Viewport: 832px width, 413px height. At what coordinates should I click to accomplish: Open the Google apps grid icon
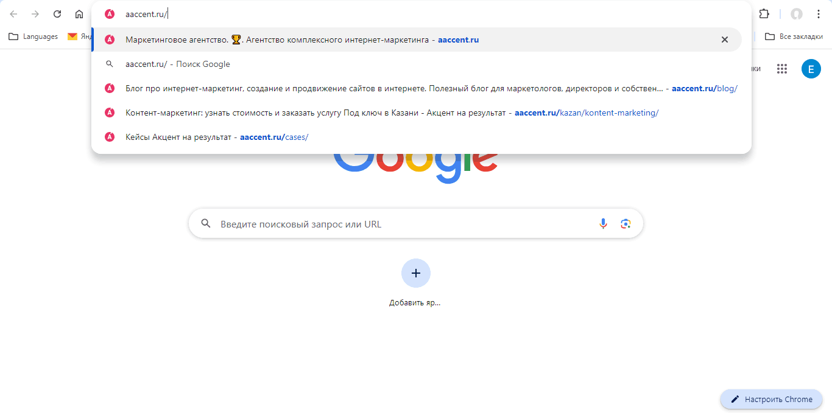point(782,69)
